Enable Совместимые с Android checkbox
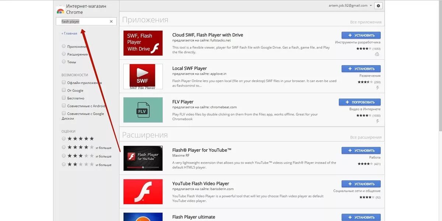Image resolution: width=442 pixels, height=221 pixels. pyautogui.click(x=64, y=106)
